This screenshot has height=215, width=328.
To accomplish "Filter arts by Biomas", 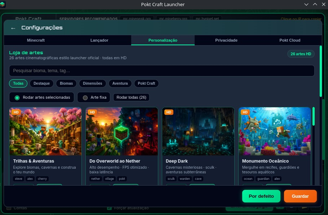I will (66, 83).
